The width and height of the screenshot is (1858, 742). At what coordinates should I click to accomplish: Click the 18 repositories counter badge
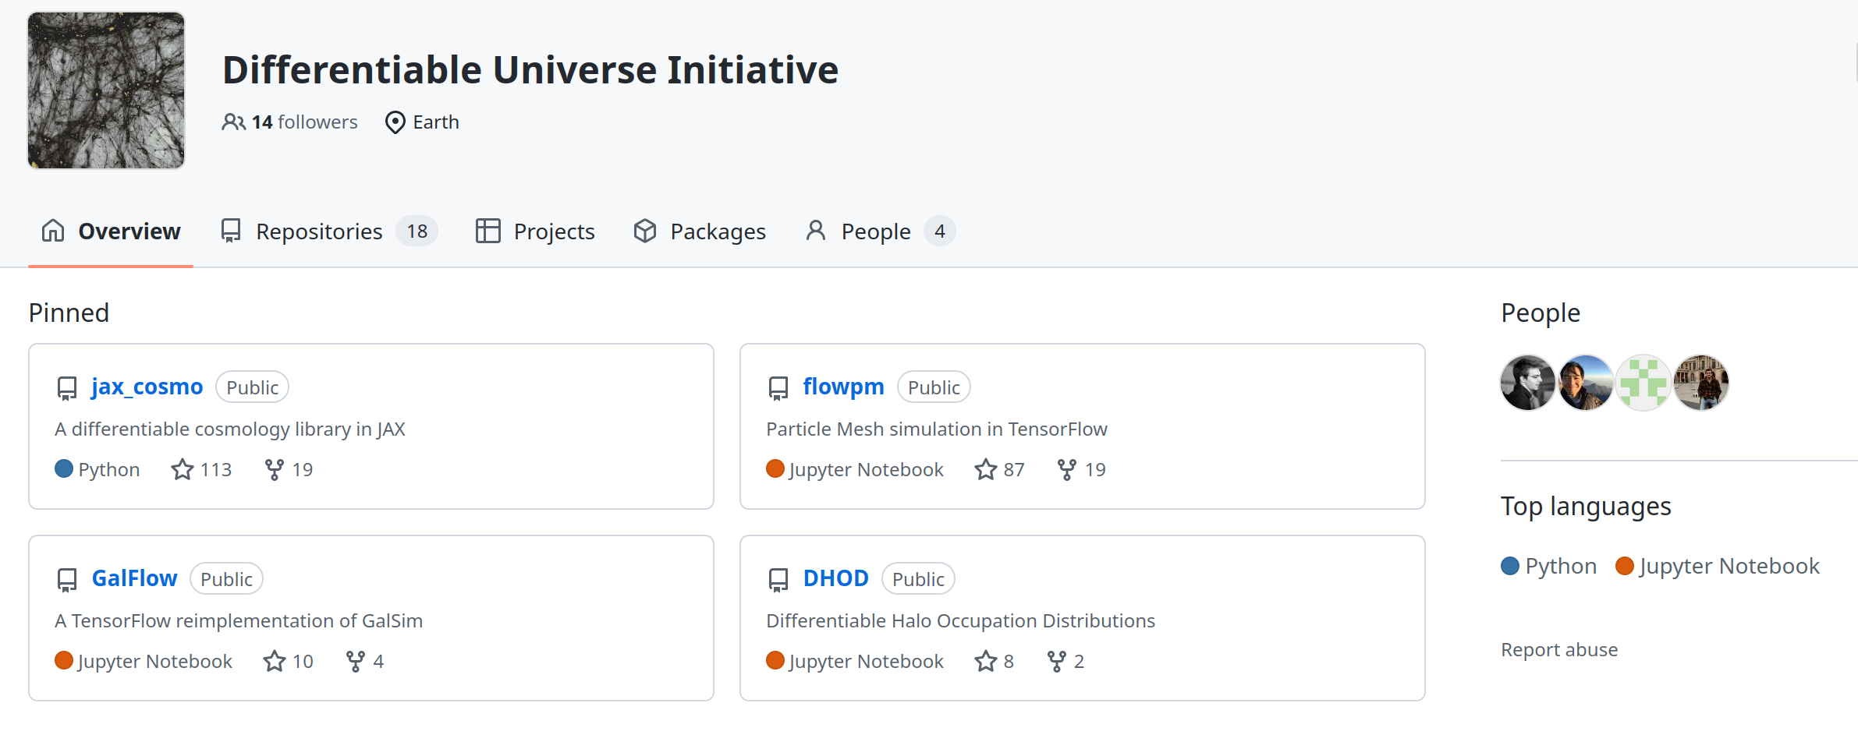(417, 231)
